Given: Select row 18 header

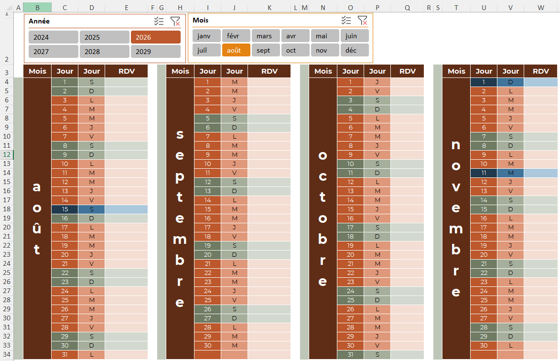Looking at the screenshot, I should coord(6,209).
